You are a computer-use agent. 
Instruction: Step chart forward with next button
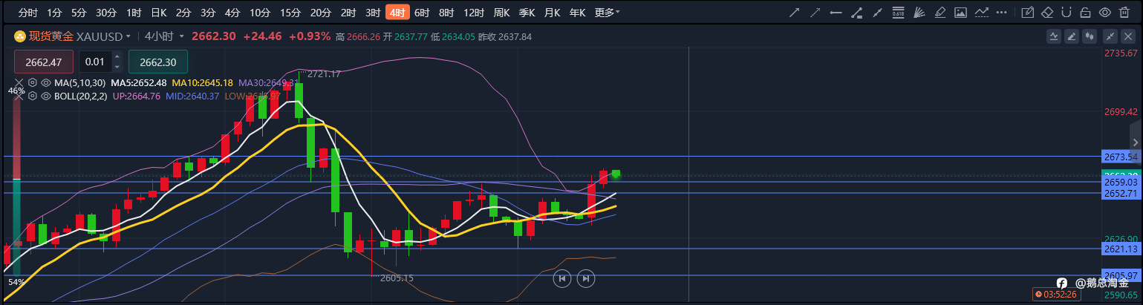coord(586,278)
